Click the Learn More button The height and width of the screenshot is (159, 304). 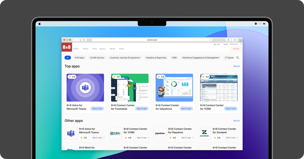[x=236, y=49]
